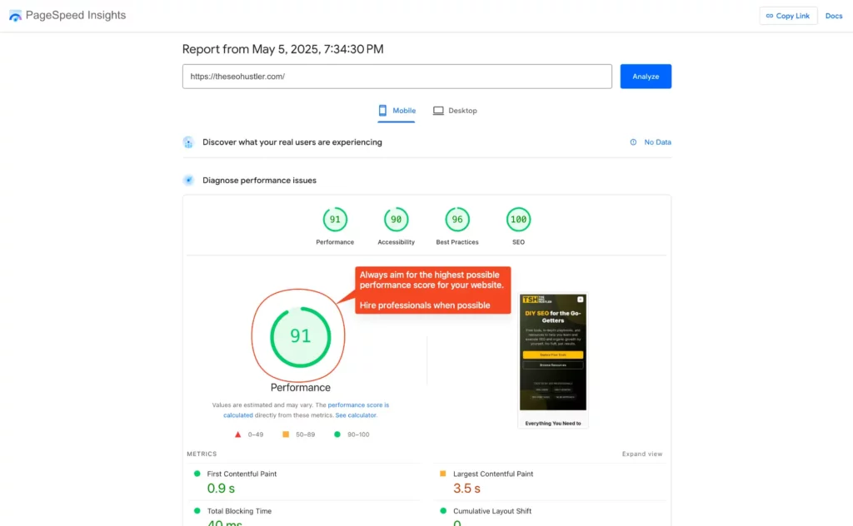Viewport: 853px width, 526px height.
Task: Switch to the Desktop tab
Action: point(455,111)
